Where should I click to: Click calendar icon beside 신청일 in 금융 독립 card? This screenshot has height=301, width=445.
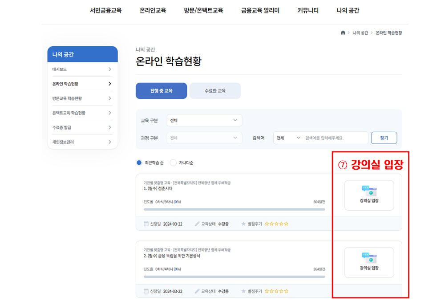pyautogui.click(x=146, y=291)
